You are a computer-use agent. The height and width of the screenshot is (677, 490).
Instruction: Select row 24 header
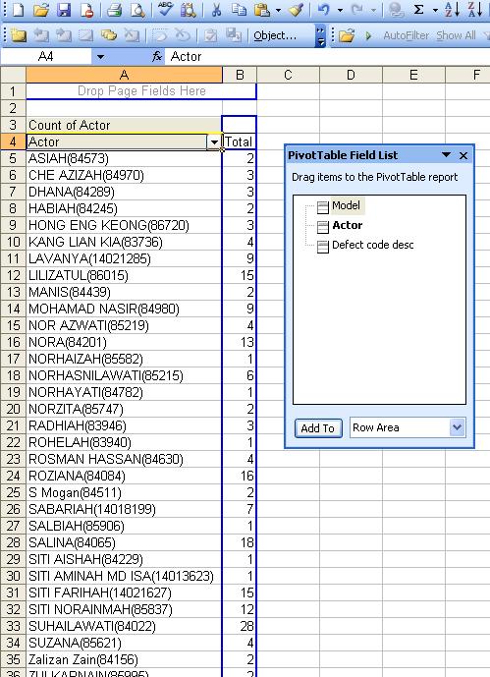[x=14, y=476]
